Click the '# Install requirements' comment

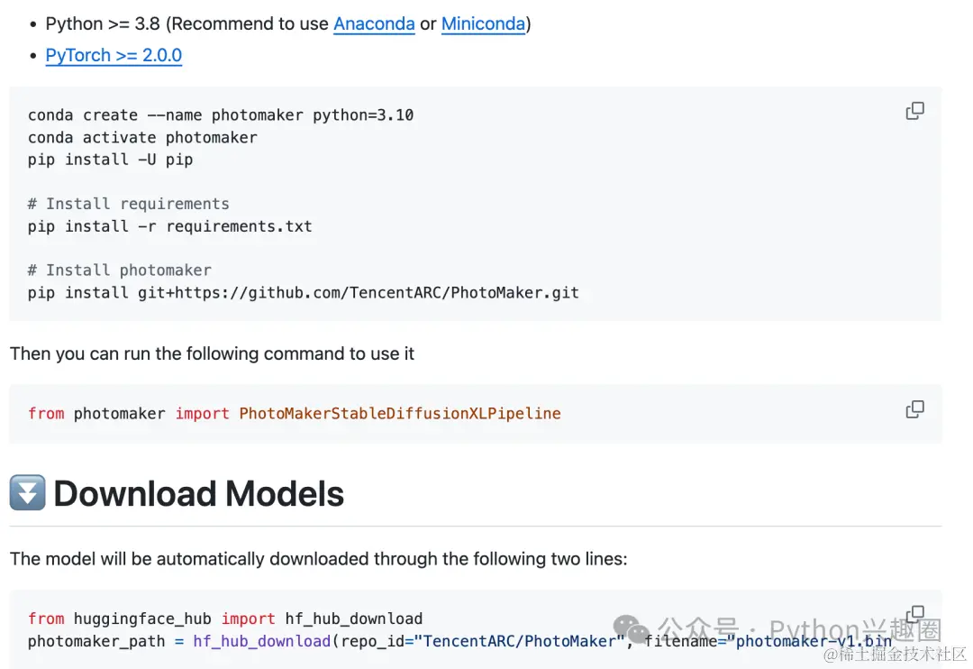tap(128, 204)
